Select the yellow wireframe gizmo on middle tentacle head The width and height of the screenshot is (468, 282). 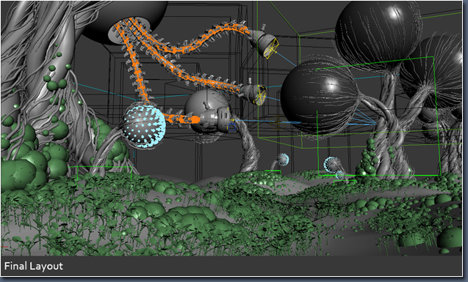pyautogui.click(x=259, y=94)
